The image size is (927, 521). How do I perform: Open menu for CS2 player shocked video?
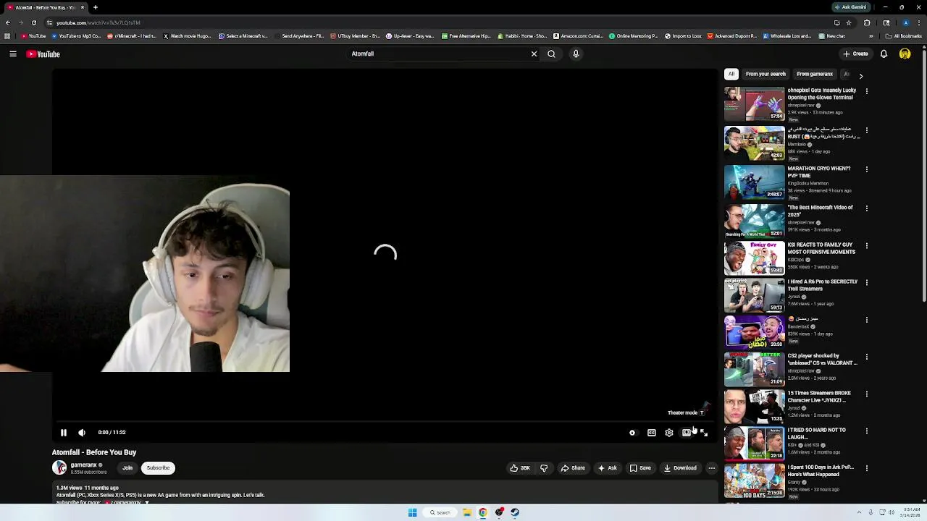(866, 357)
